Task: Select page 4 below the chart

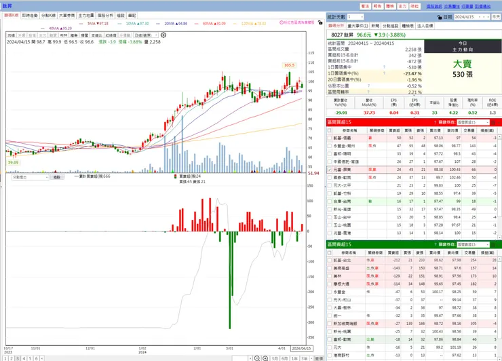Action: (24, 358)
